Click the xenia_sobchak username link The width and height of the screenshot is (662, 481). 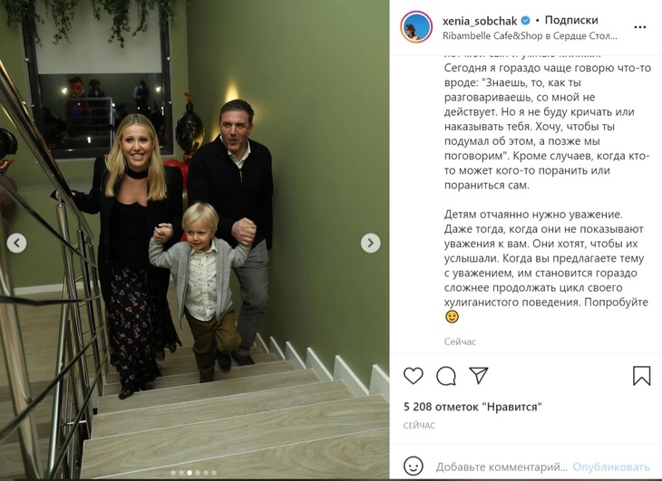pos(480,21)
